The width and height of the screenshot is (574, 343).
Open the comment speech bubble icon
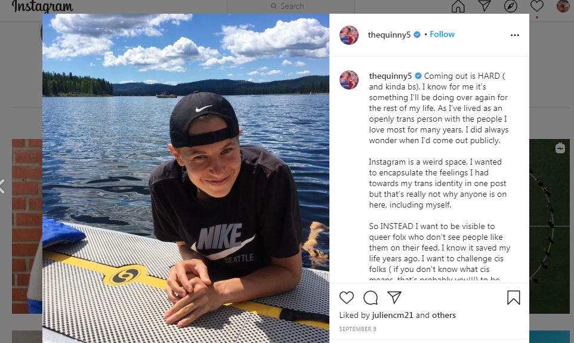(x=371, y=297)
